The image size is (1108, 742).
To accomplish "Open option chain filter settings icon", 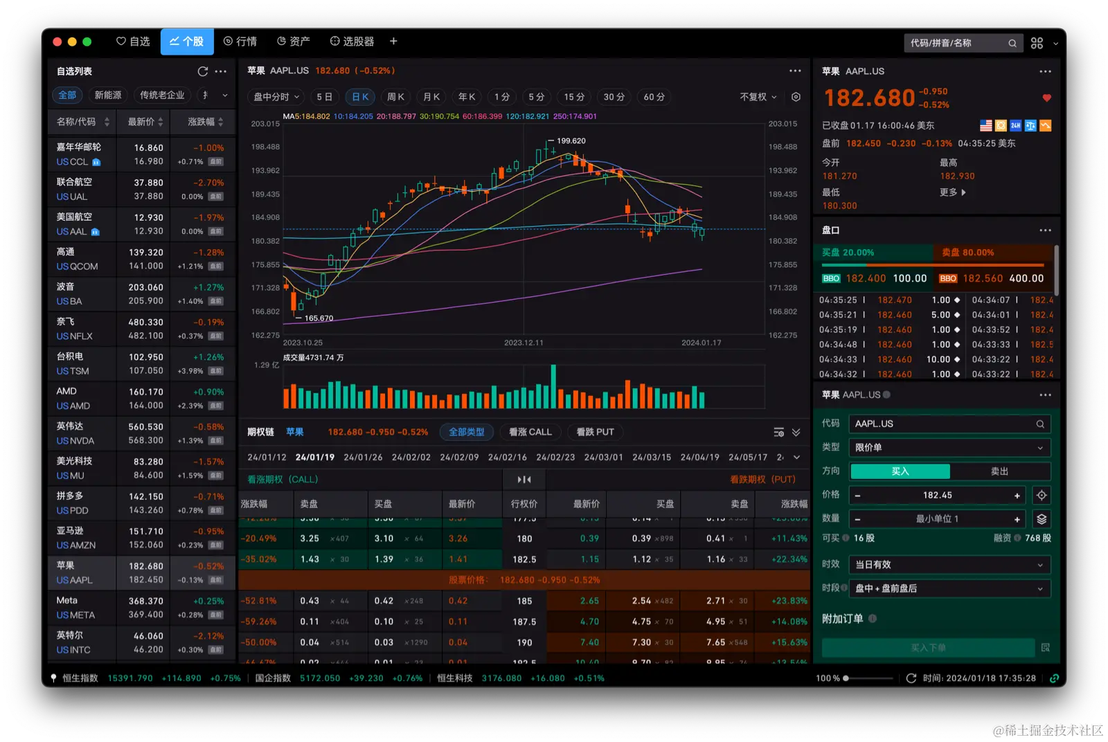I will pos(779,432).
